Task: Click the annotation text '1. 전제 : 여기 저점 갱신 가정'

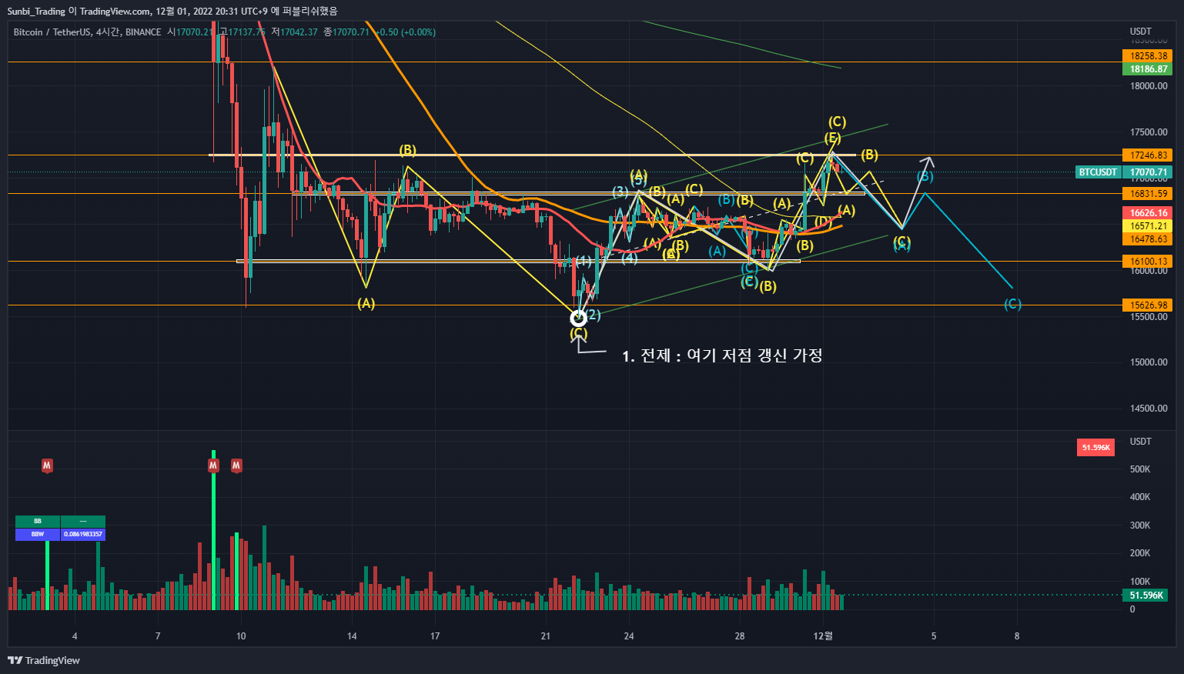Action: click(x=722, y=355)
